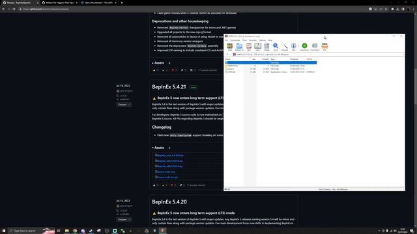Screen dimensions: 417x234
Task: Select the dll application extension file row in WinRAR
Action: point(271,72)
